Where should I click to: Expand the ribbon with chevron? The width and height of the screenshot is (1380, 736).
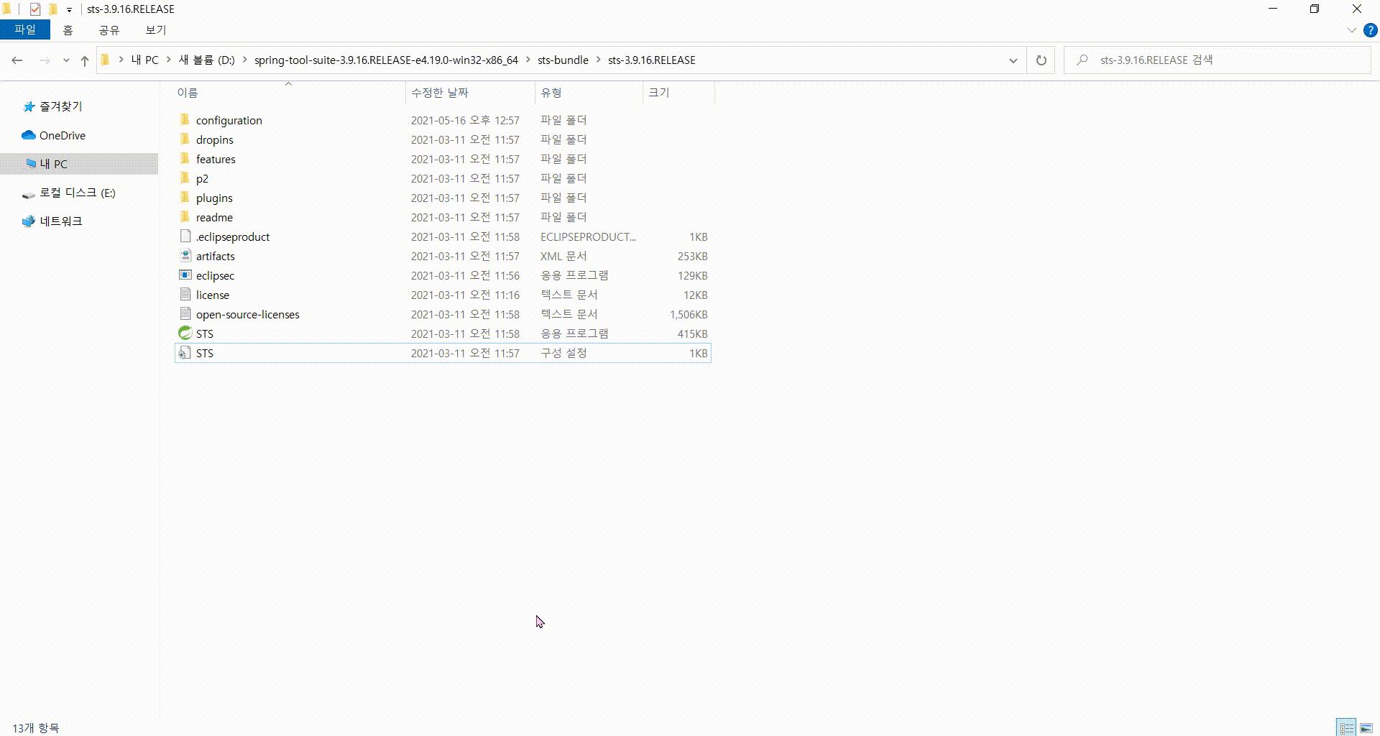pos(1351,30)
